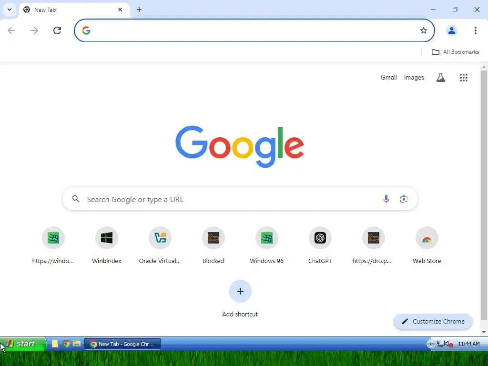Open the Gmail link
This screenshot has height=366, width=488.
pyautogui.click(x=389, y=78)
